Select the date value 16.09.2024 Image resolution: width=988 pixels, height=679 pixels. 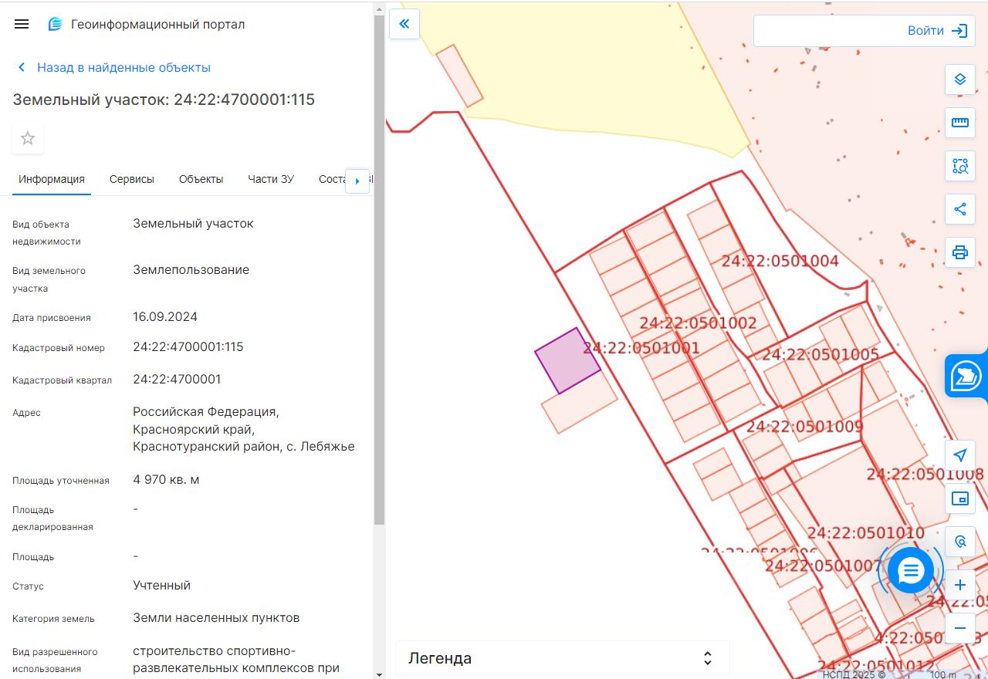(165, 317)
